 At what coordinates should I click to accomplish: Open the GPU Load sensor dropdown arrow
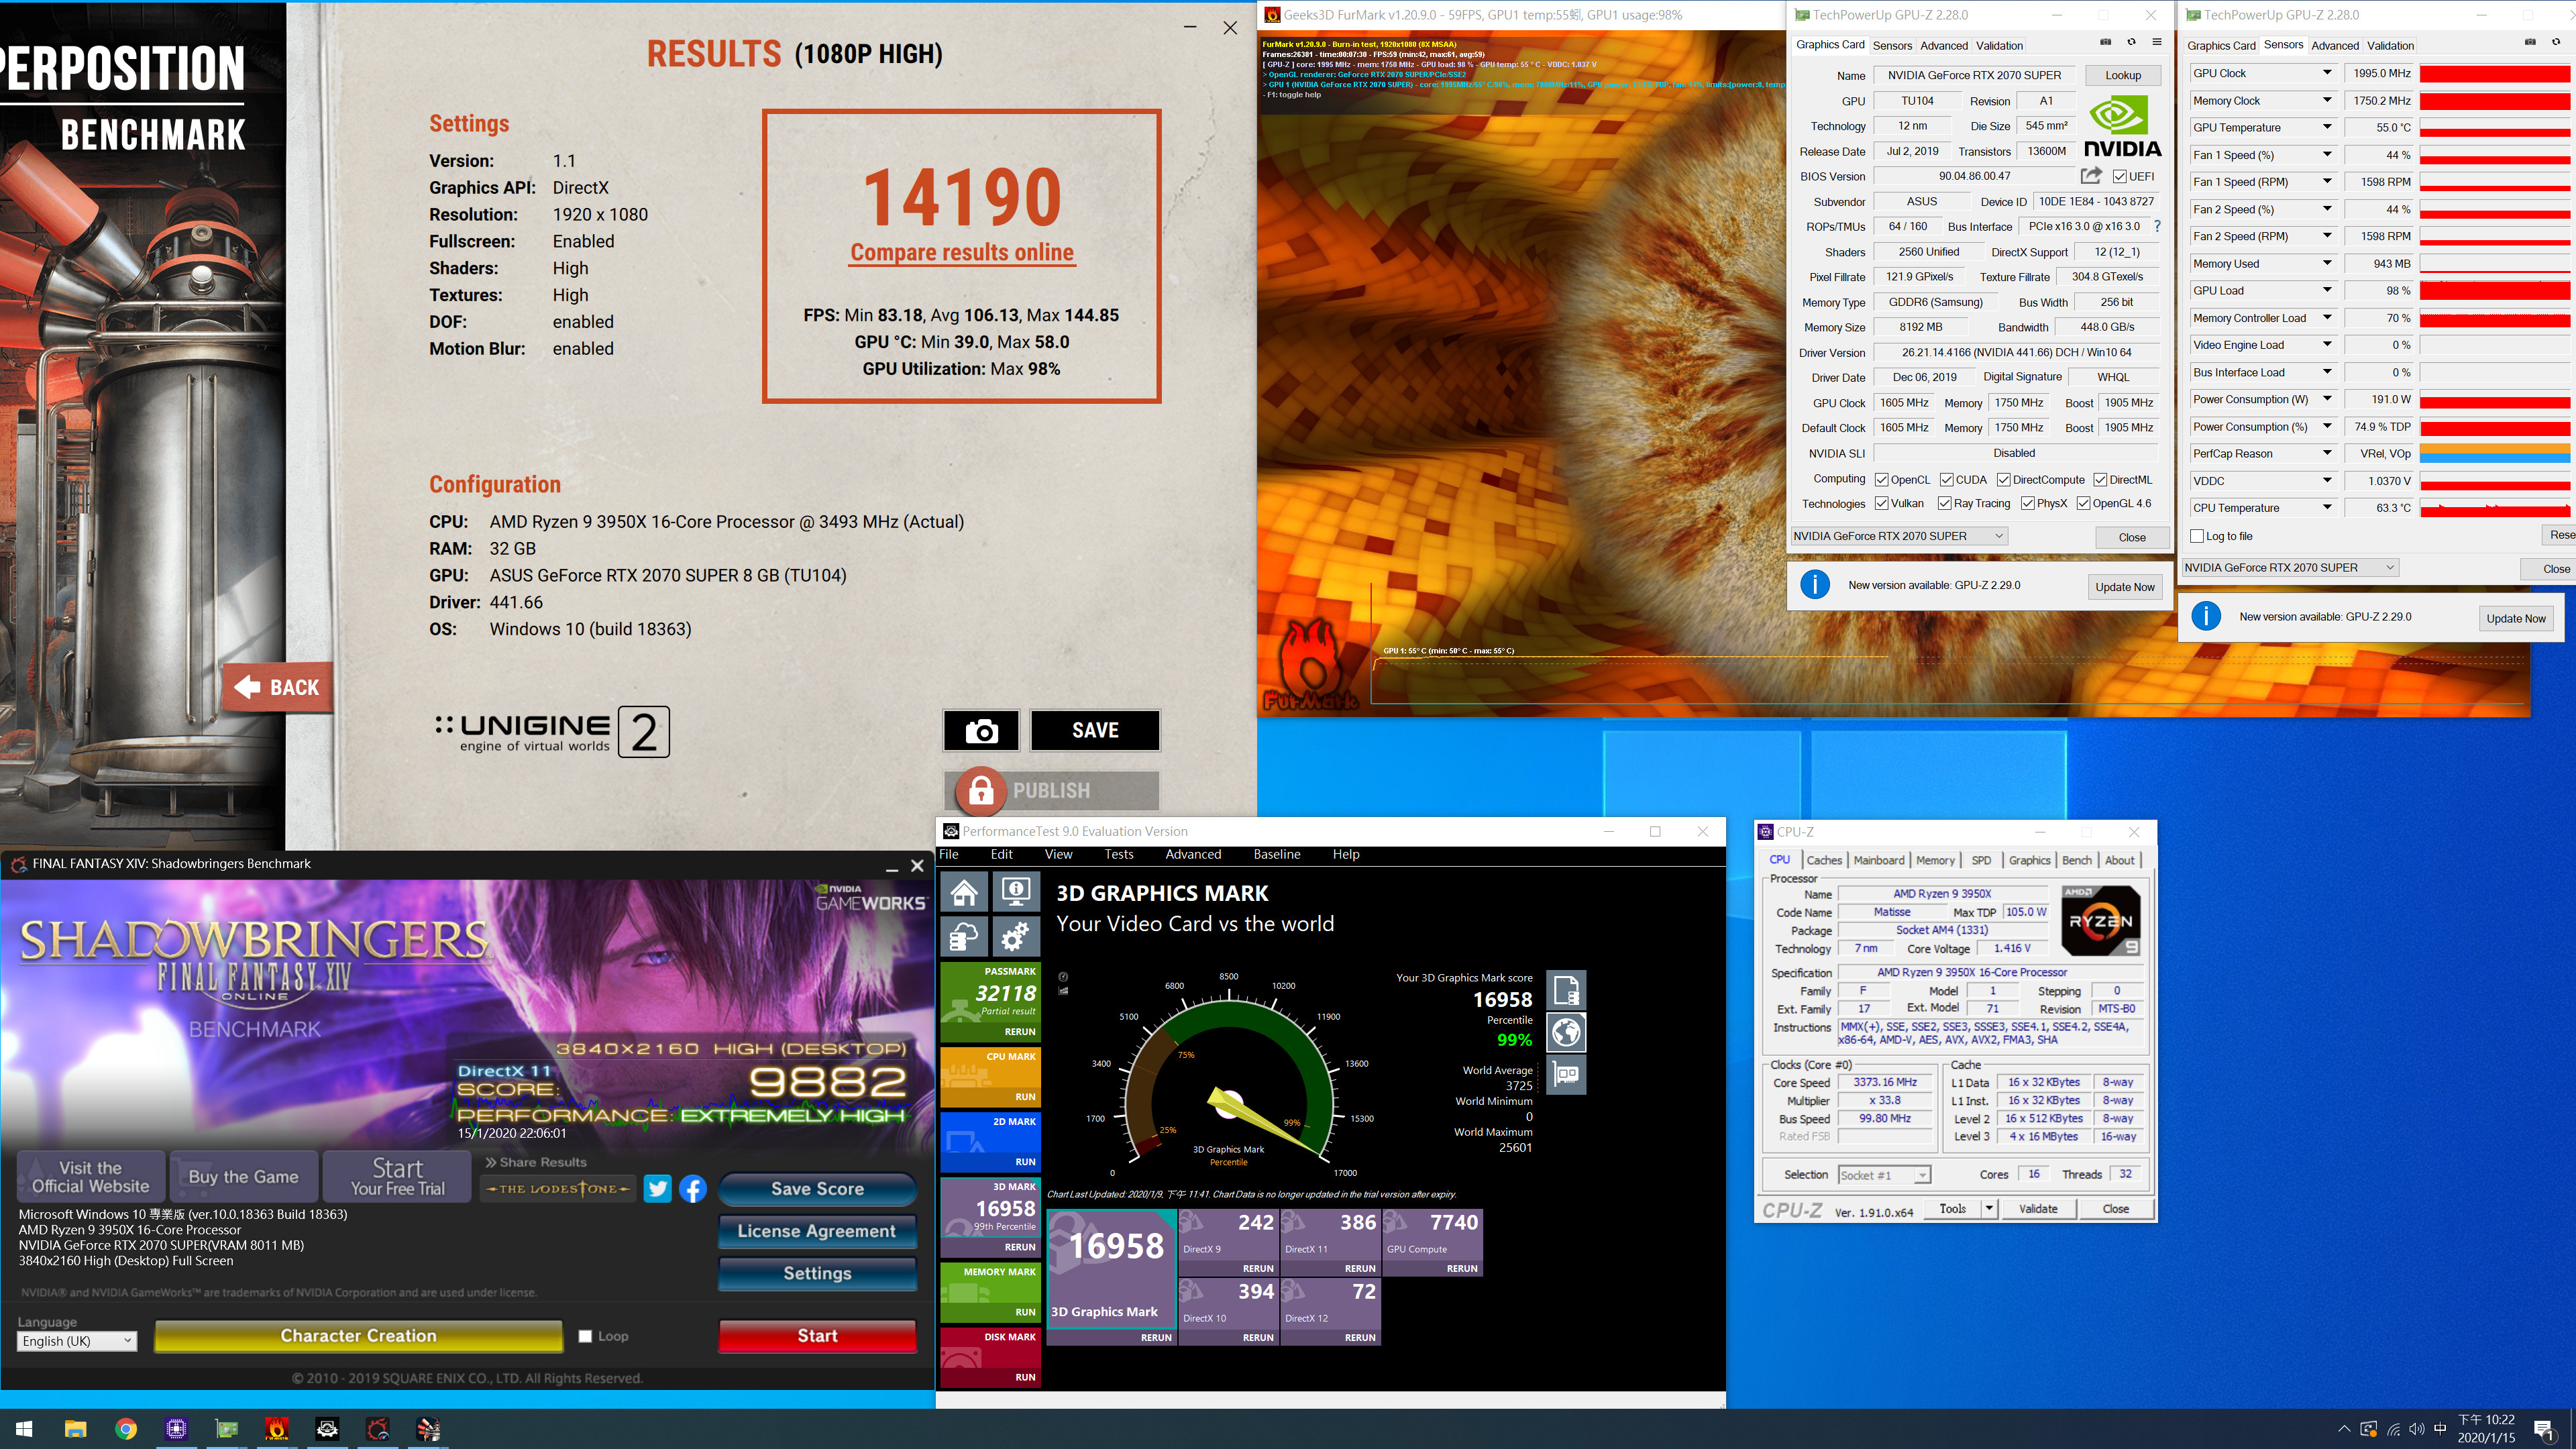[2327, 290]
